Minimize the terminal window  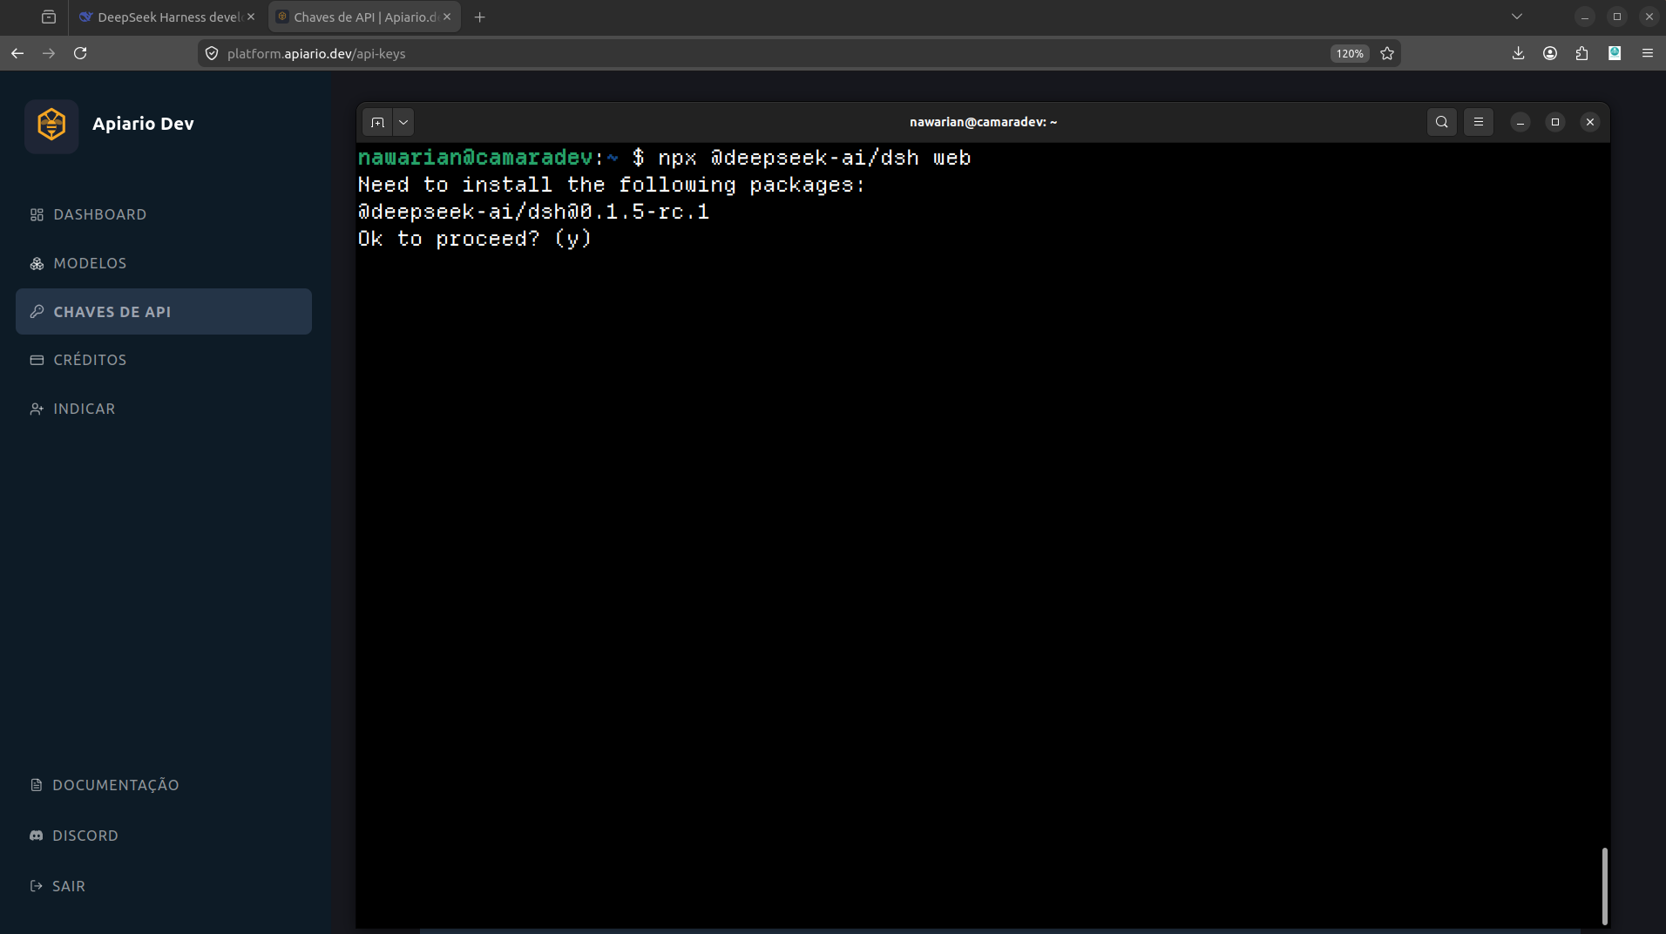[1520, 122]
